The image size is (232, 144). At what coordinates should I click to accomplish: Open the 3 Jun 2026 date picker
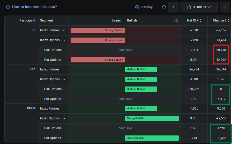point(199,7)
